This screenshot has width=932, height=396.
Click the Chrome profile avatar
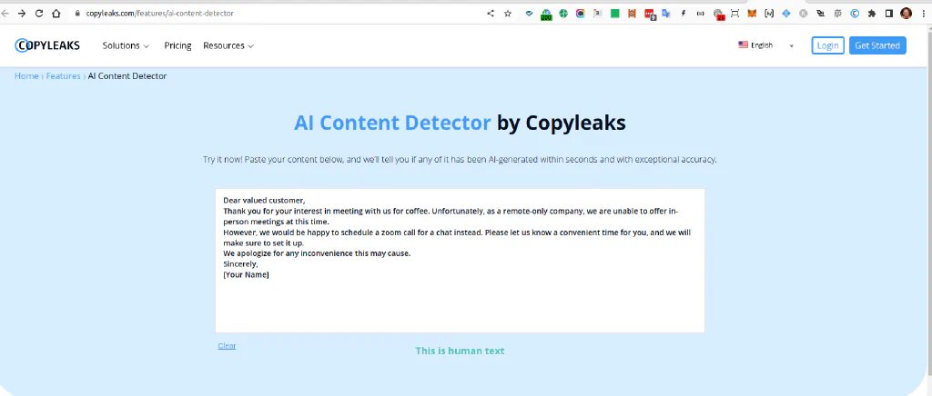[x=906, y=13]
